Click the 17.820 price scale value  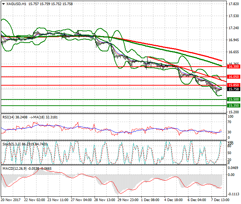click(x=234, y=4)
